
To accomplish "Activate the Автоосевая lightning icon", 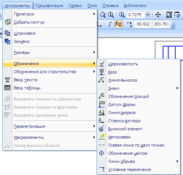I will 102,137.
